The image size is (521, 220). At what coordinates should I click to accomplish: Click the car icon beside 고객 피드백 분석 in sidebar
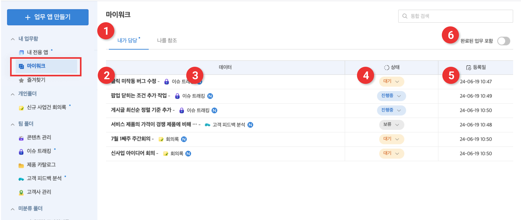click(x=21, y=179)
